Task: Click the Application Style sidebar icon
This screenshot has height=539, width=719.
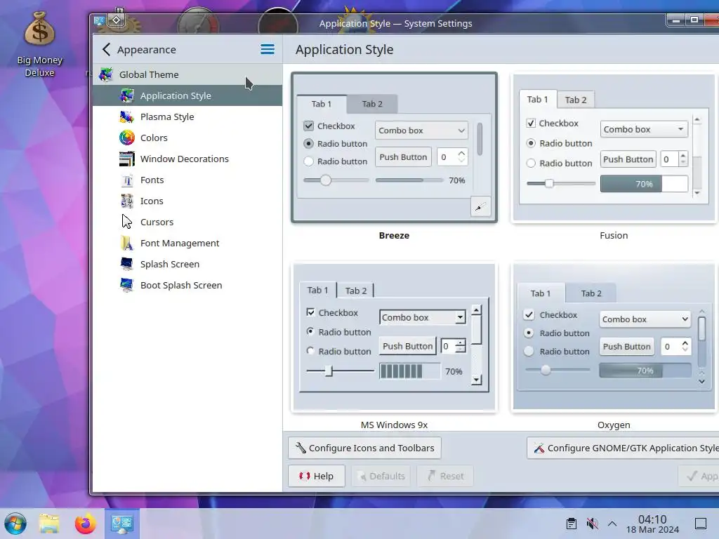Action: coord(127,95)
